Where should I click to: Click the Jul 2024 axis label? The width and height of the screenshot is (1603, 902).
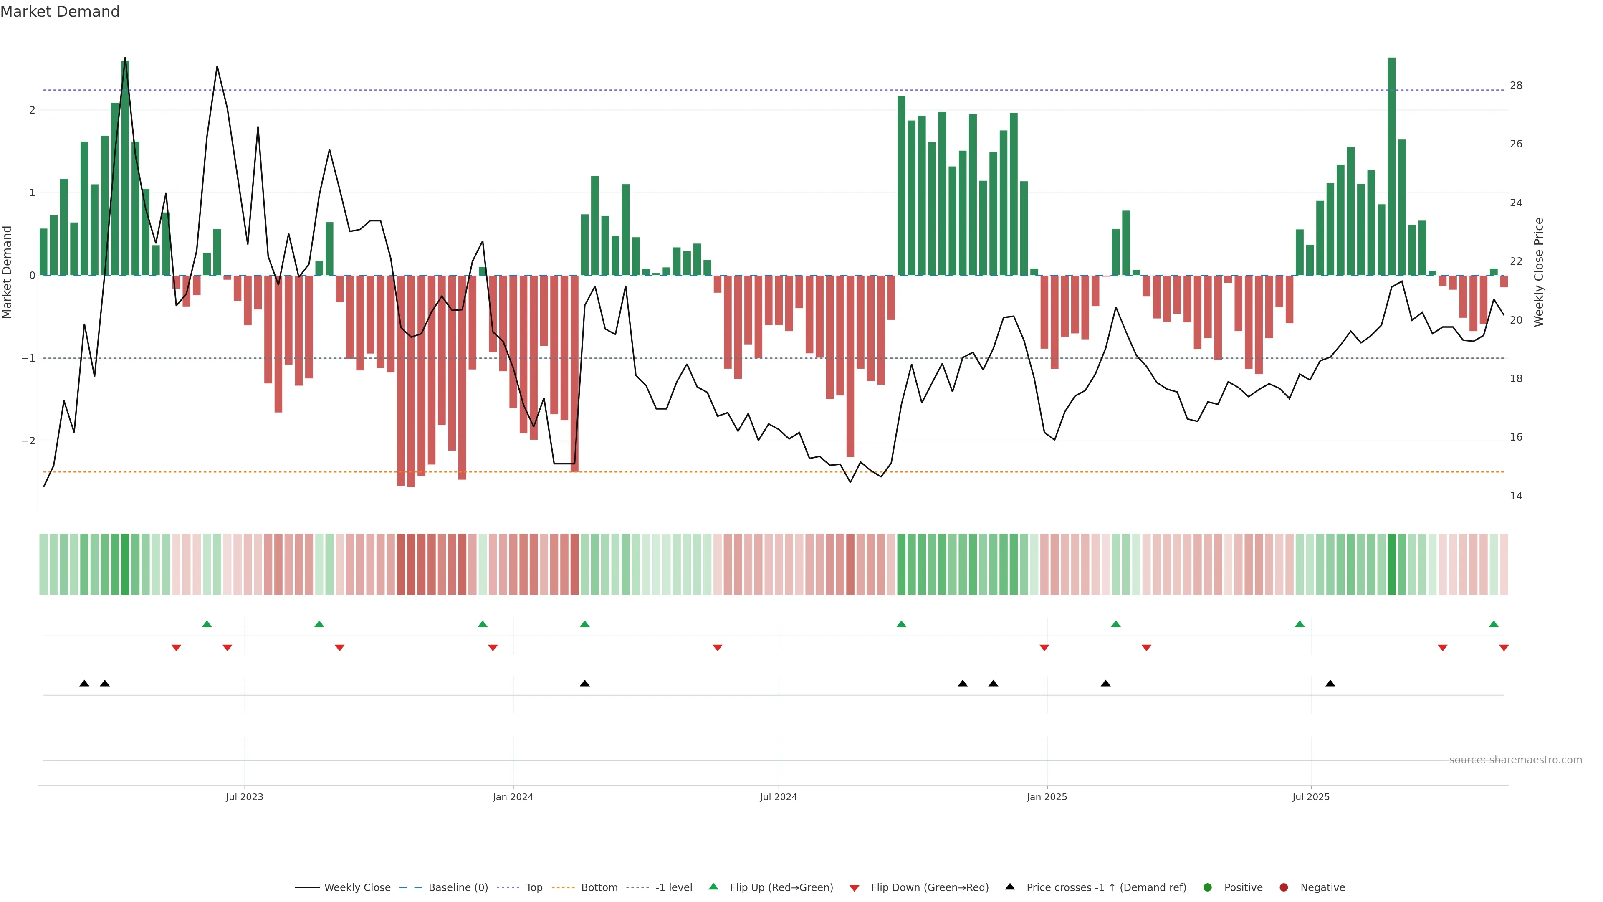pos(779,797)
